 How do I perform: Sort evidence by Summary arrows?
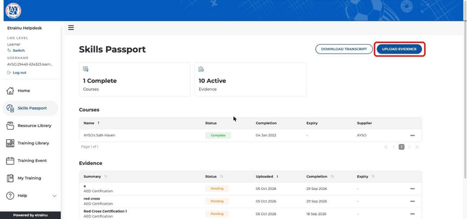(x=106, y=176)
